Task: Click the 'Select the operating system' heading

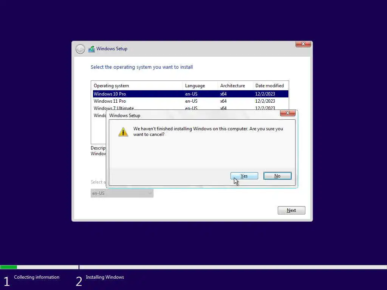Action: [142, 67]
